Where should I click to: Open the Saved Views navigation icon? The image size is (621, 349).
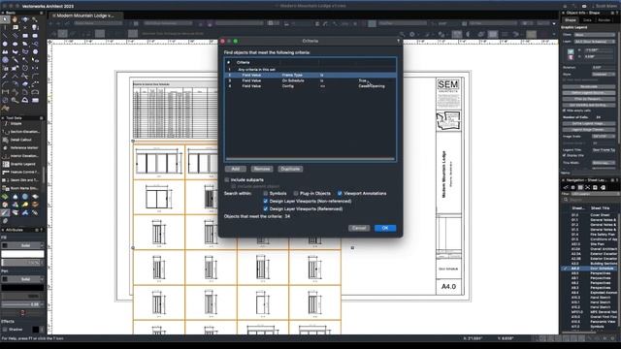595,187
